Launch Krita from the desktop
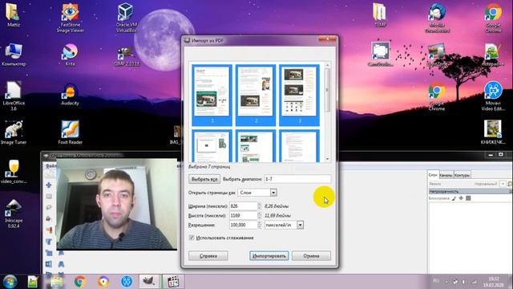 pyautogui.click(x=70, y=55)
